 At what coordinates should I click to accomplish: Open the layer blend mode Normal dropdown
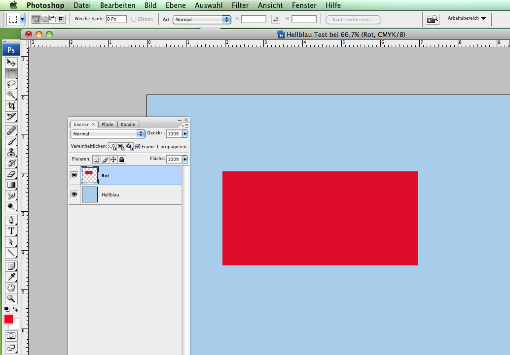pyautogui.click(x=108, y=133)
